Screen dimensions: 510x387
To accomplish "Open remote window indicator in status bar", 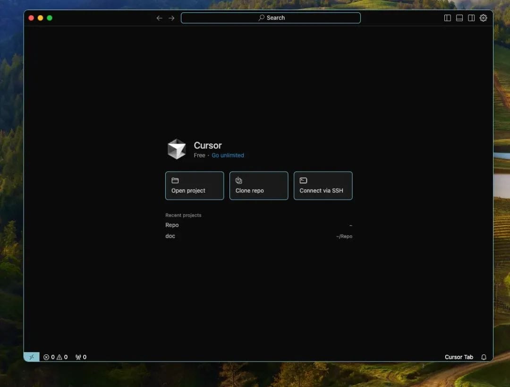I will tap(32, 357).
